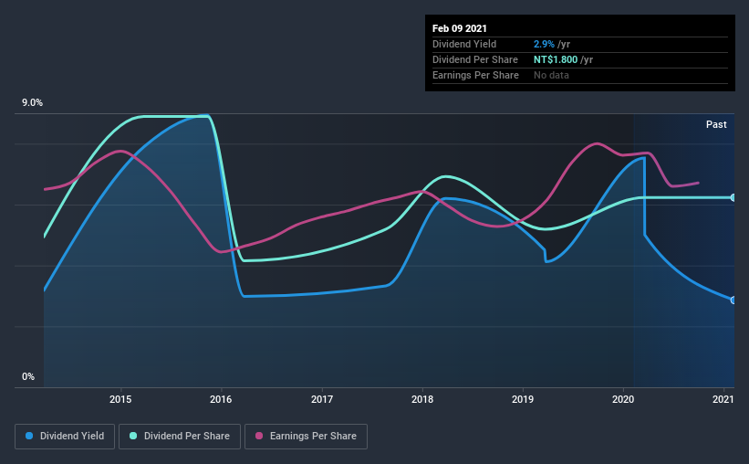749x464 pixels.
Task: Click the No data earnings value
Action: click(x=551, y=75)
